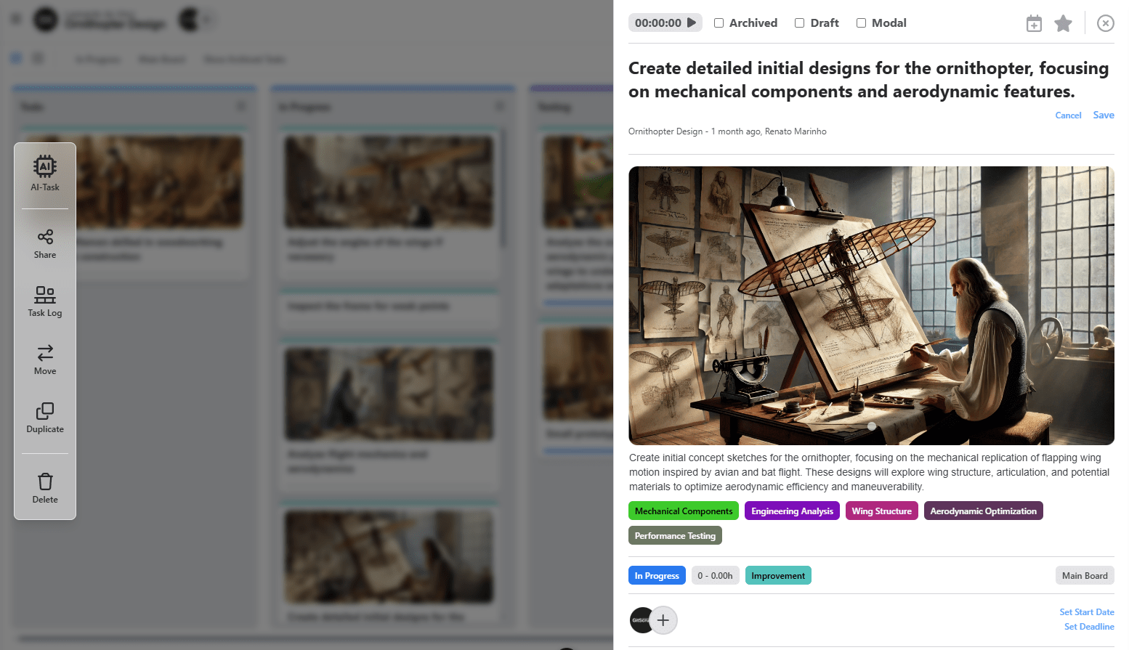Click the Share icon

[45, 243]
